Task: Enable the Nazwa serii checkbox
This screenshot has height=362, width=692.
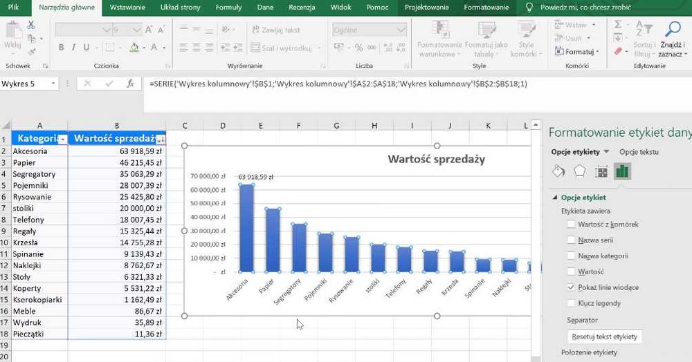Action: (x=571, y=240)
